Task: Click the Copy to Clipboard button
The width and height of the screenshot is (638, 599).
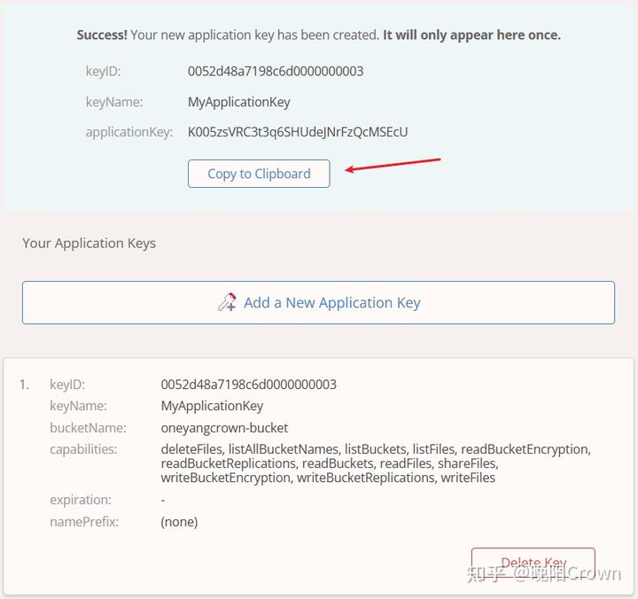Action: (259, 174)
